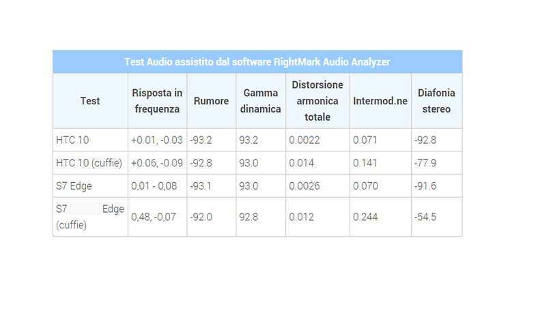Select the -93.2 noise value cell
Screen dimensions: 553x315
201,140
